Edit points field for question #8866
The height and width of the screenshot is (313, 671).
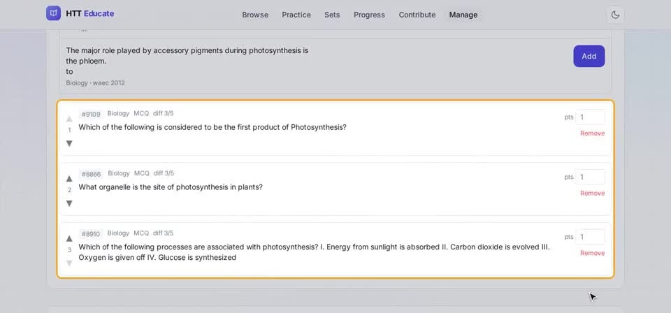coord(590,177)
